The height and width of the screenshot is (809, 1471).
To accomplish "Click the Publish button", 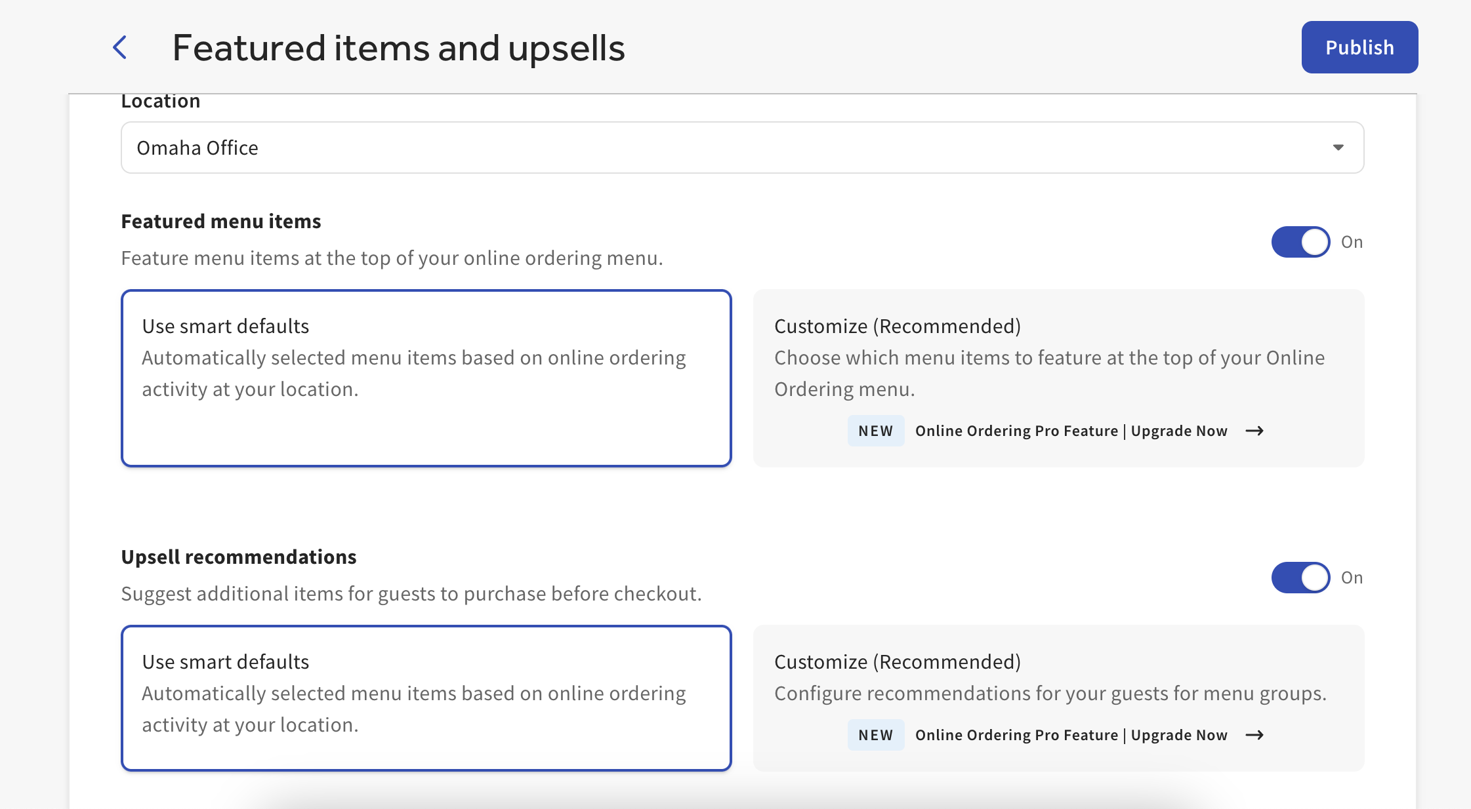I will [x=1359, y=47].
